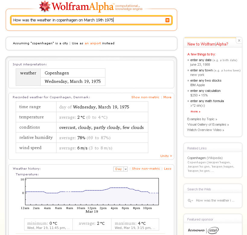The width and height of the screenshot is (247, 235).
Task: Open Examples by Topic
Action: [202, 119]
